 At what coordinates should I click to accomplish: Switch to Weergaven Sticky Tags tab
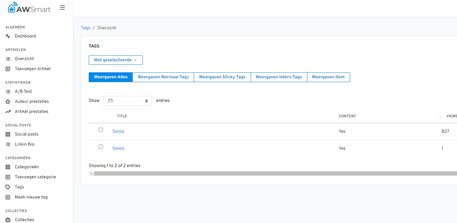click(222, 77)
